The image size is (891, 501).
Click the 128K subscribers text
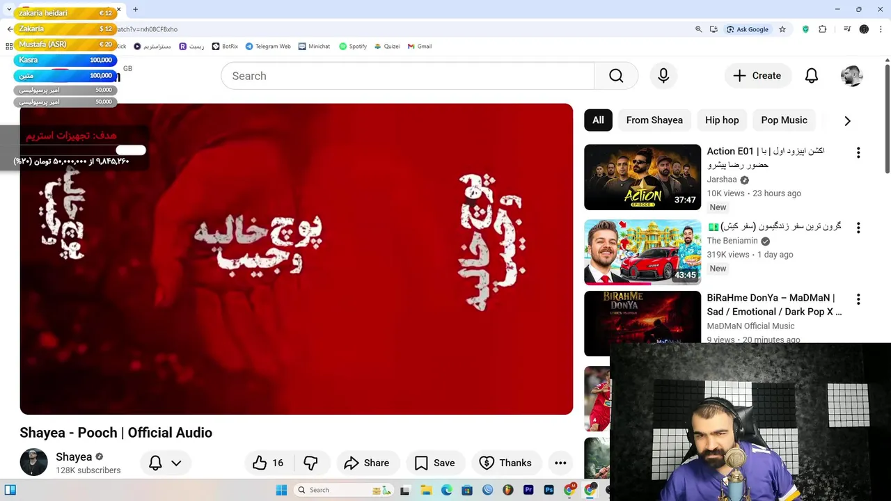pyautogui.click(x=88, y=470)
